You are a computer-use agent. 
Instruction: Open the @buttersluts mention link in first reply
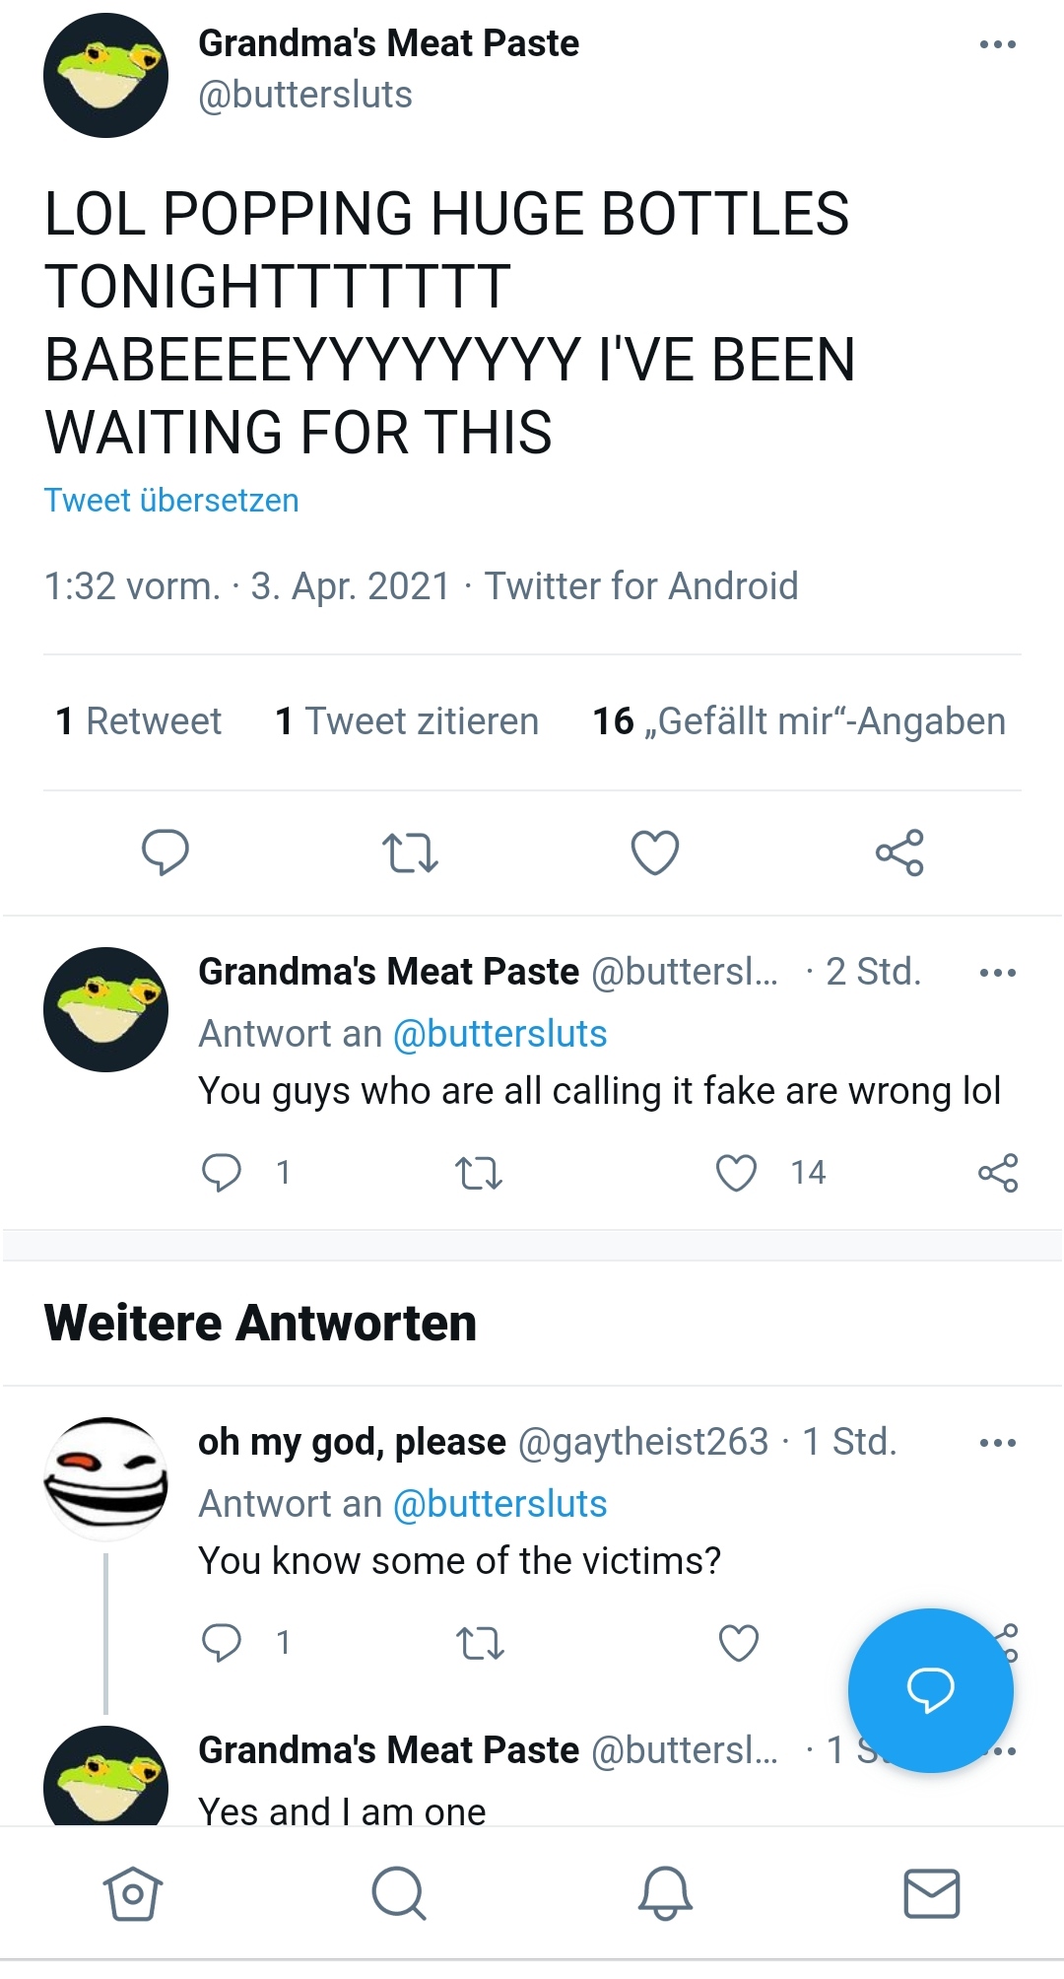click(x=499, y=1034)
